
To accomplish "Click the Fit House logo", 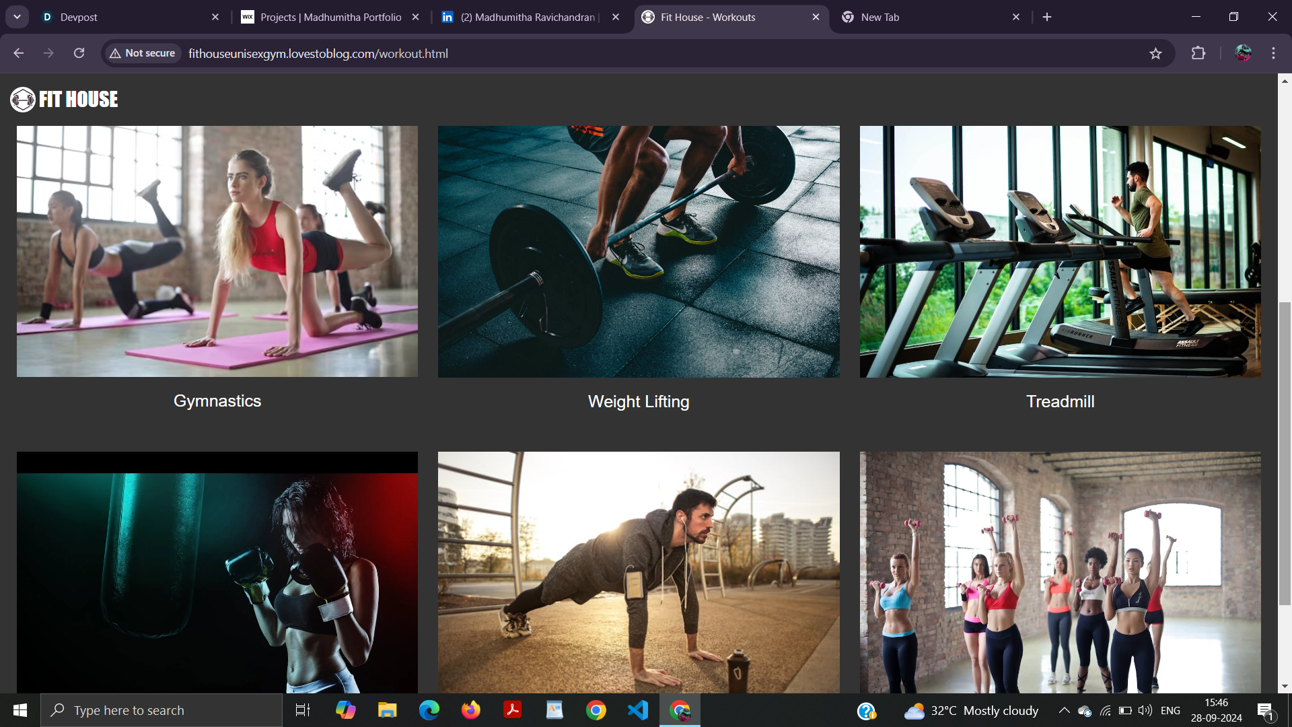I will [65, 100].
